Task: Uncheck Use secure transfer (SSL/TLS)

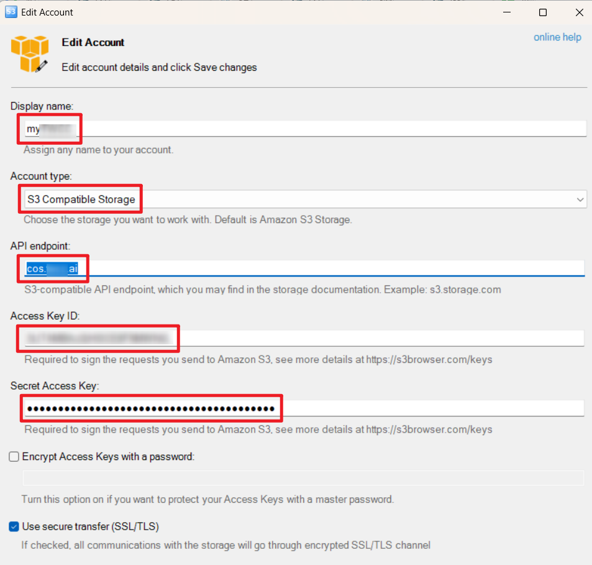Action: tap(14, 526)
